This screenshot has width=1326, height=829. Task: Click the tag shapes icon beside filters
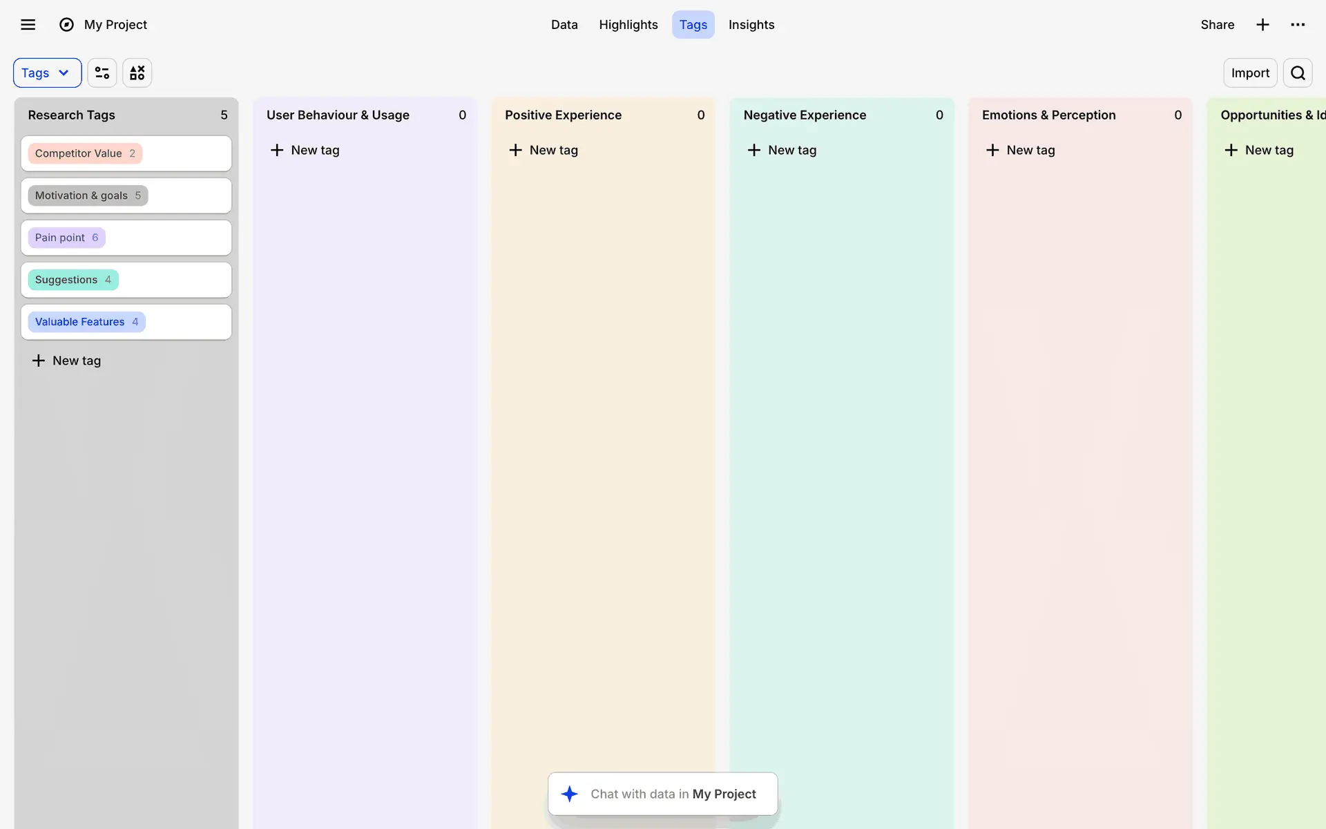137,73
